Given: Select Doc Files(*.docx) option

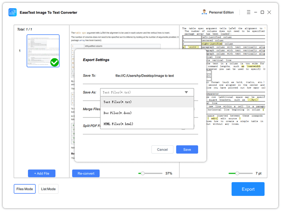Looking at the screenshot, I should click(x=147, y=113).
